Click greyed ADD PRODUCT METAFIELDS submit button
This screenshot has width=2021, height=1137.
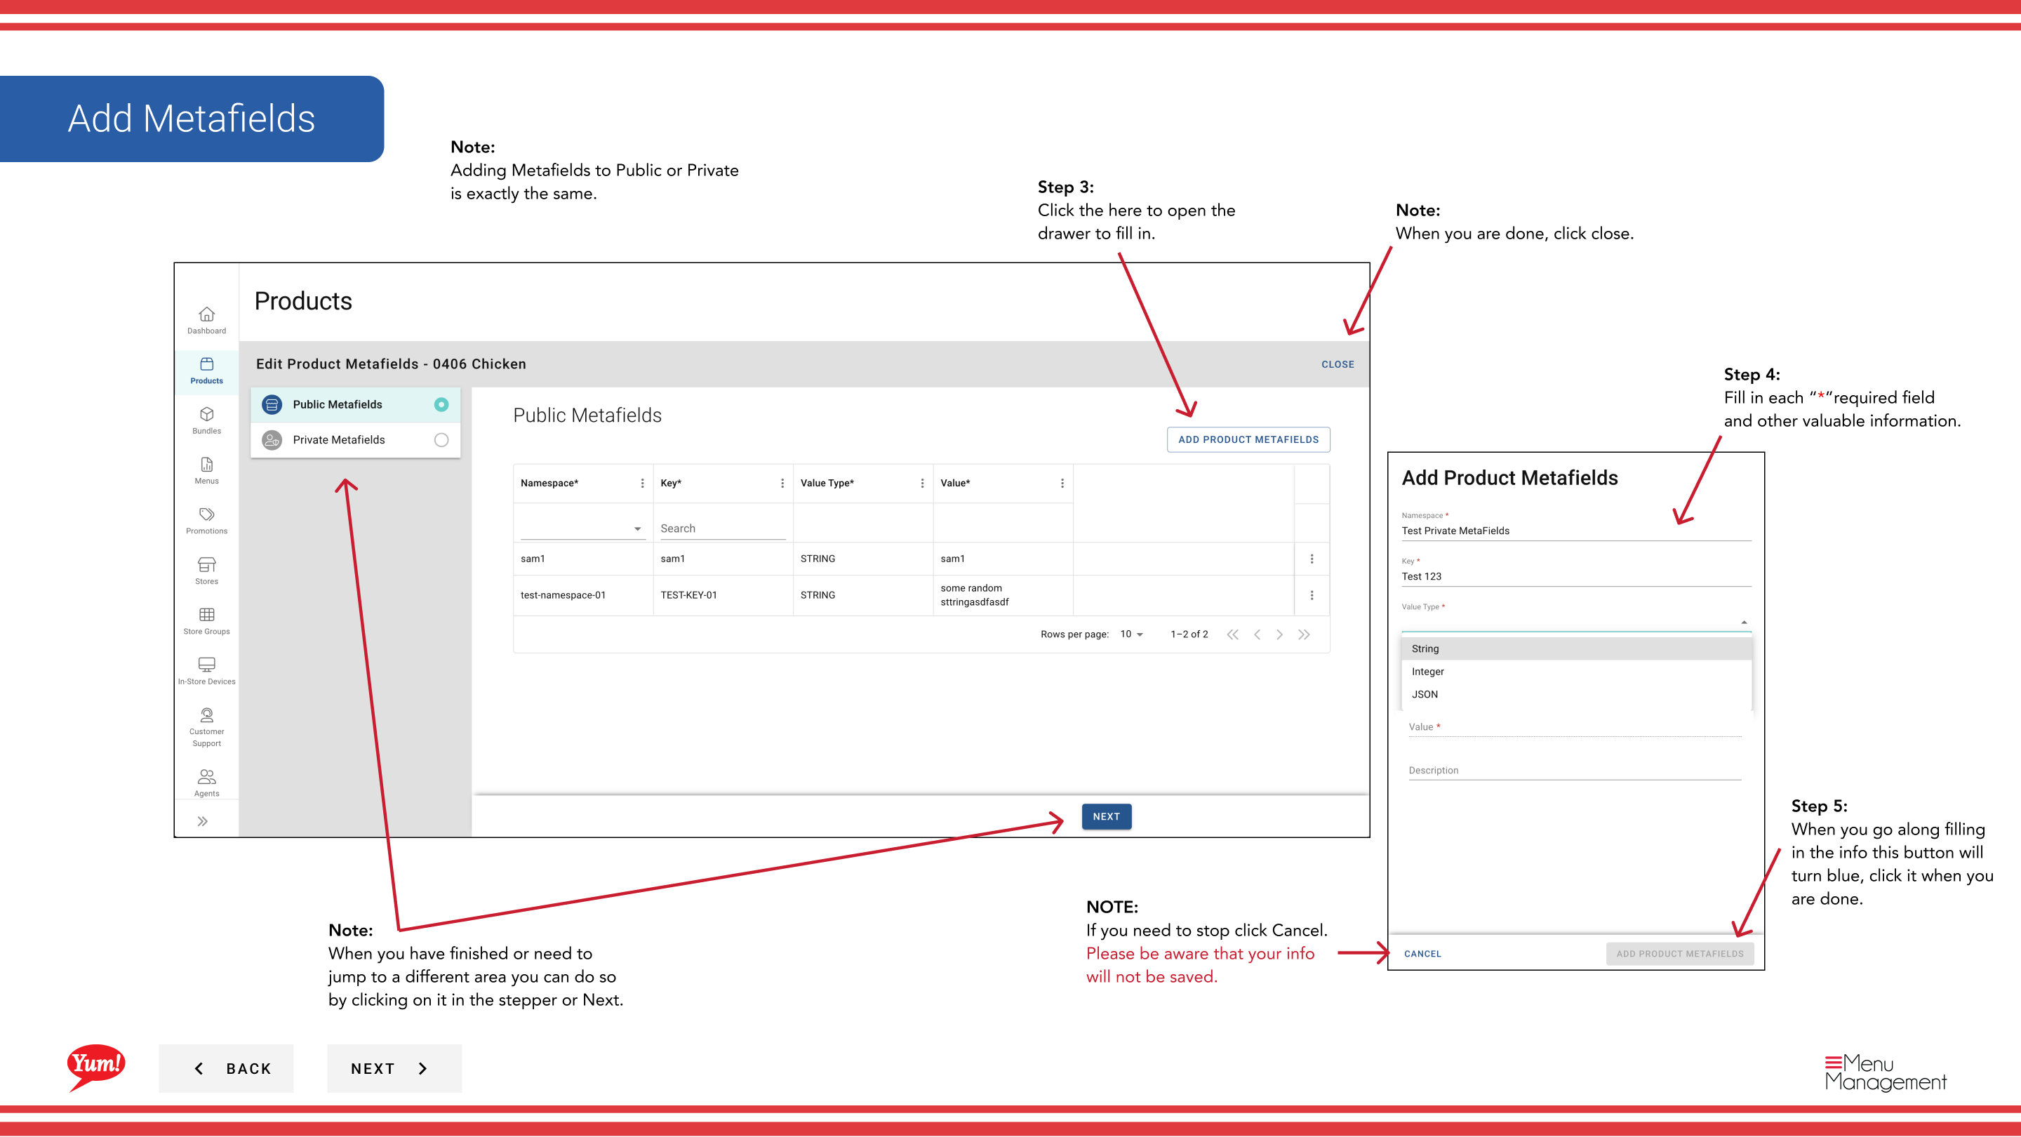point(1680,955)
